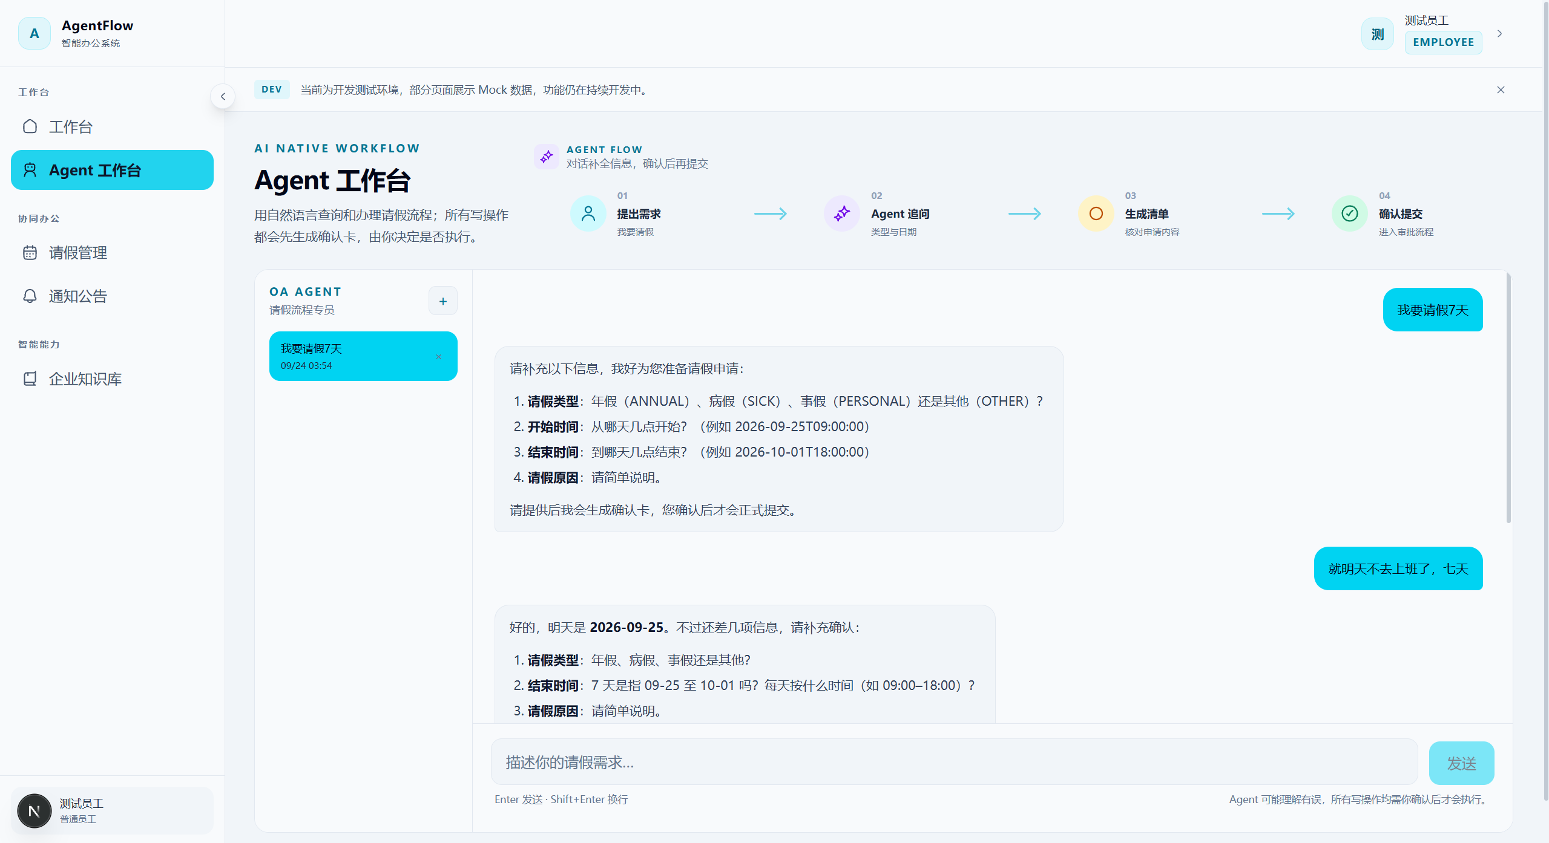This screenshot has height=843, width=1549.
Task: Click the OA AGENT panel title
Action: (x=305, y=291)
